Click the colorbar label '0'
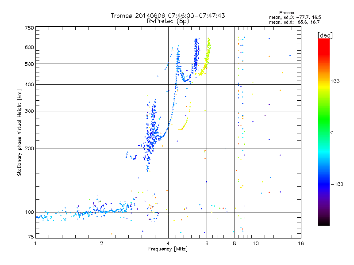The height and width of the screenshot is (265, 354). tap(332, 133)
